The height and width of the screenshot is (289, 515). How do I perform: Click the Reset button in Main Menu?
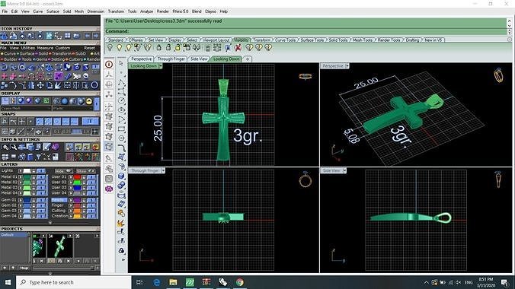click(x=89, y=48)
